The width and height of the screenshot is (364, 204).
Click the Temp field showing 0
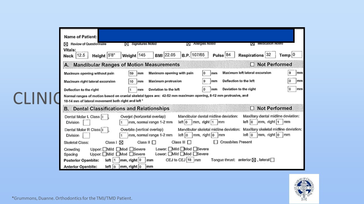pyautogui.click(x=297, y=55)
